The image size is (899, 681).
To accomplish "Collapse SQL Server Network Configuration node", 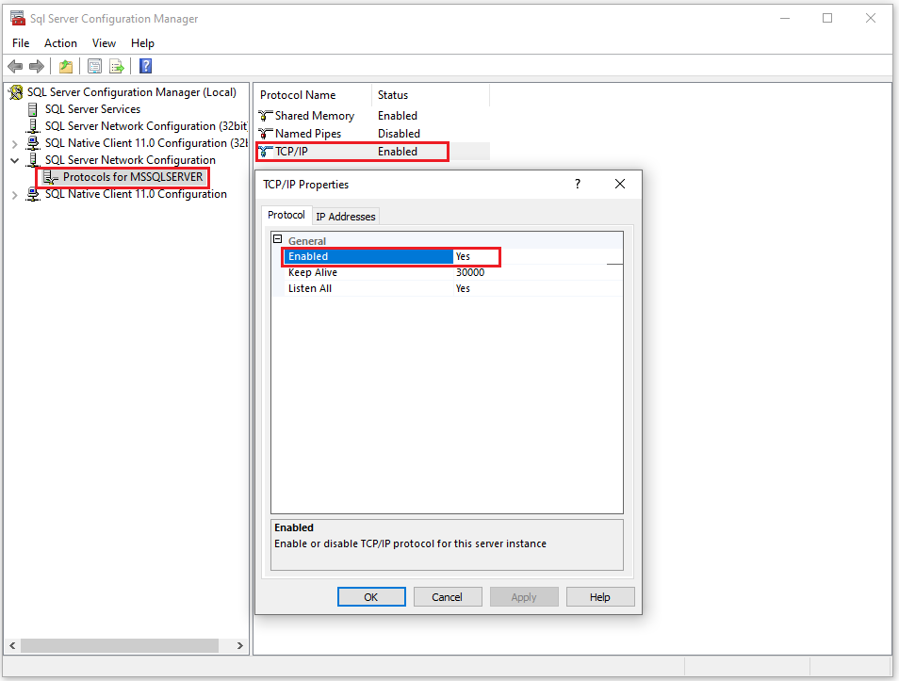I will pyautogui.click(x=15, y=160).
